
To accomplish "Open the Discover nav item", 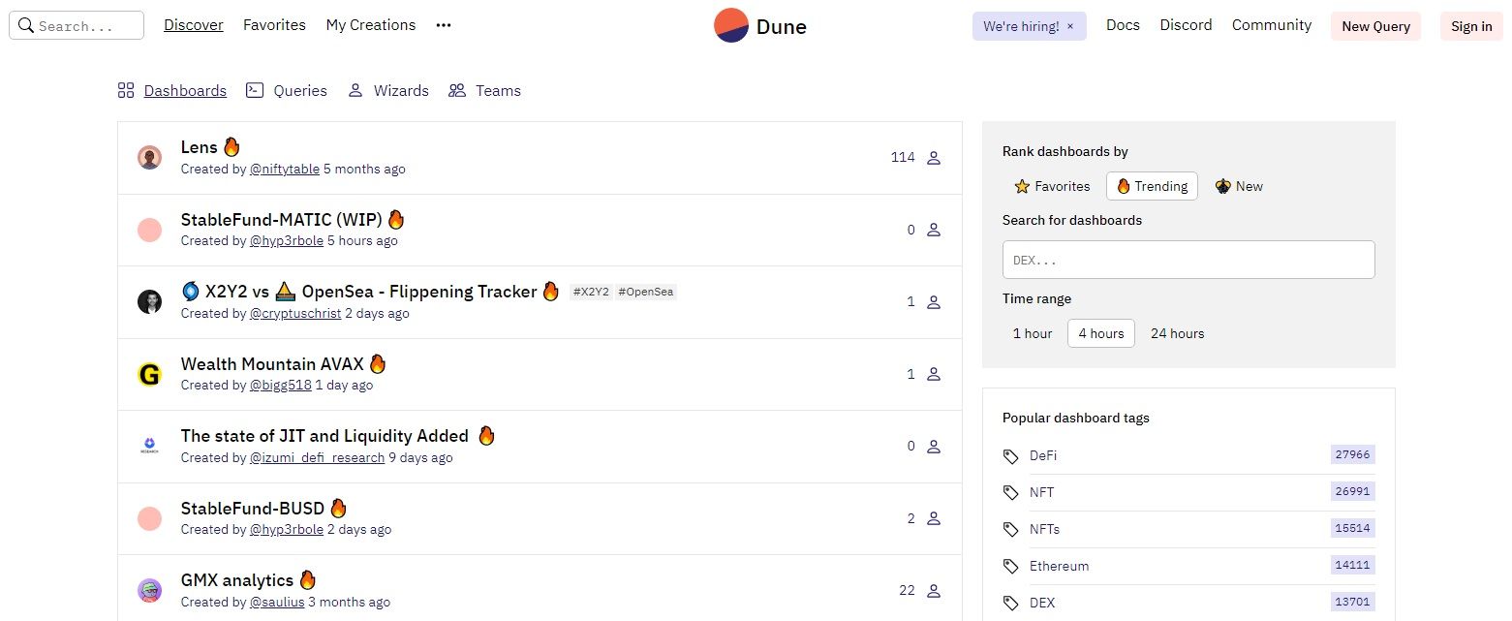I will pos(194,25).
